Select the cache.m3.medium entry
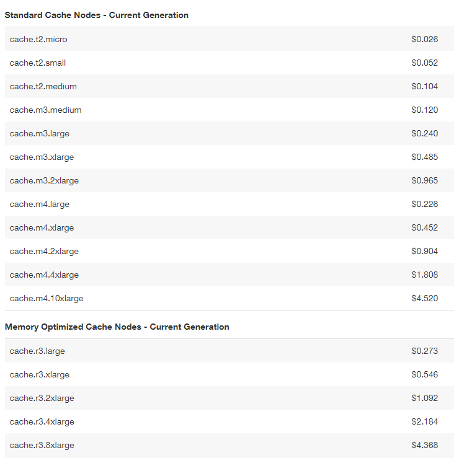Image resolution: width=454 pixels, height=458 pixels. coord(45,110)
